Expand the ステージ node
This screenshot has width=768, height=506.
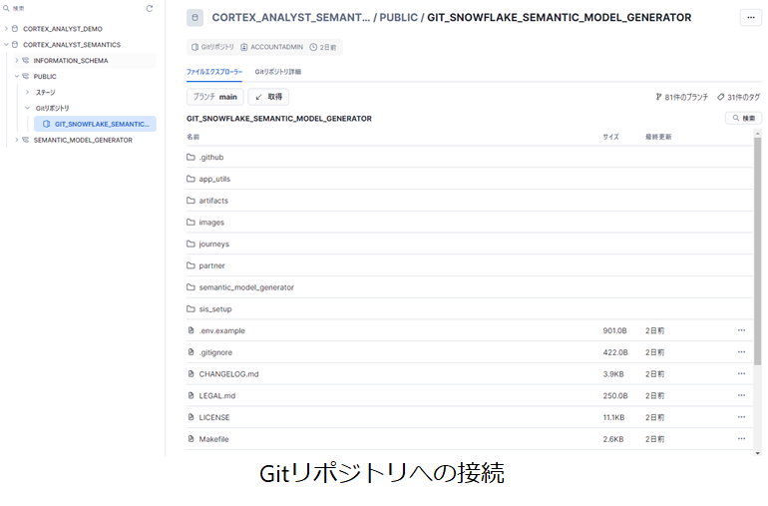coord(27,92)
